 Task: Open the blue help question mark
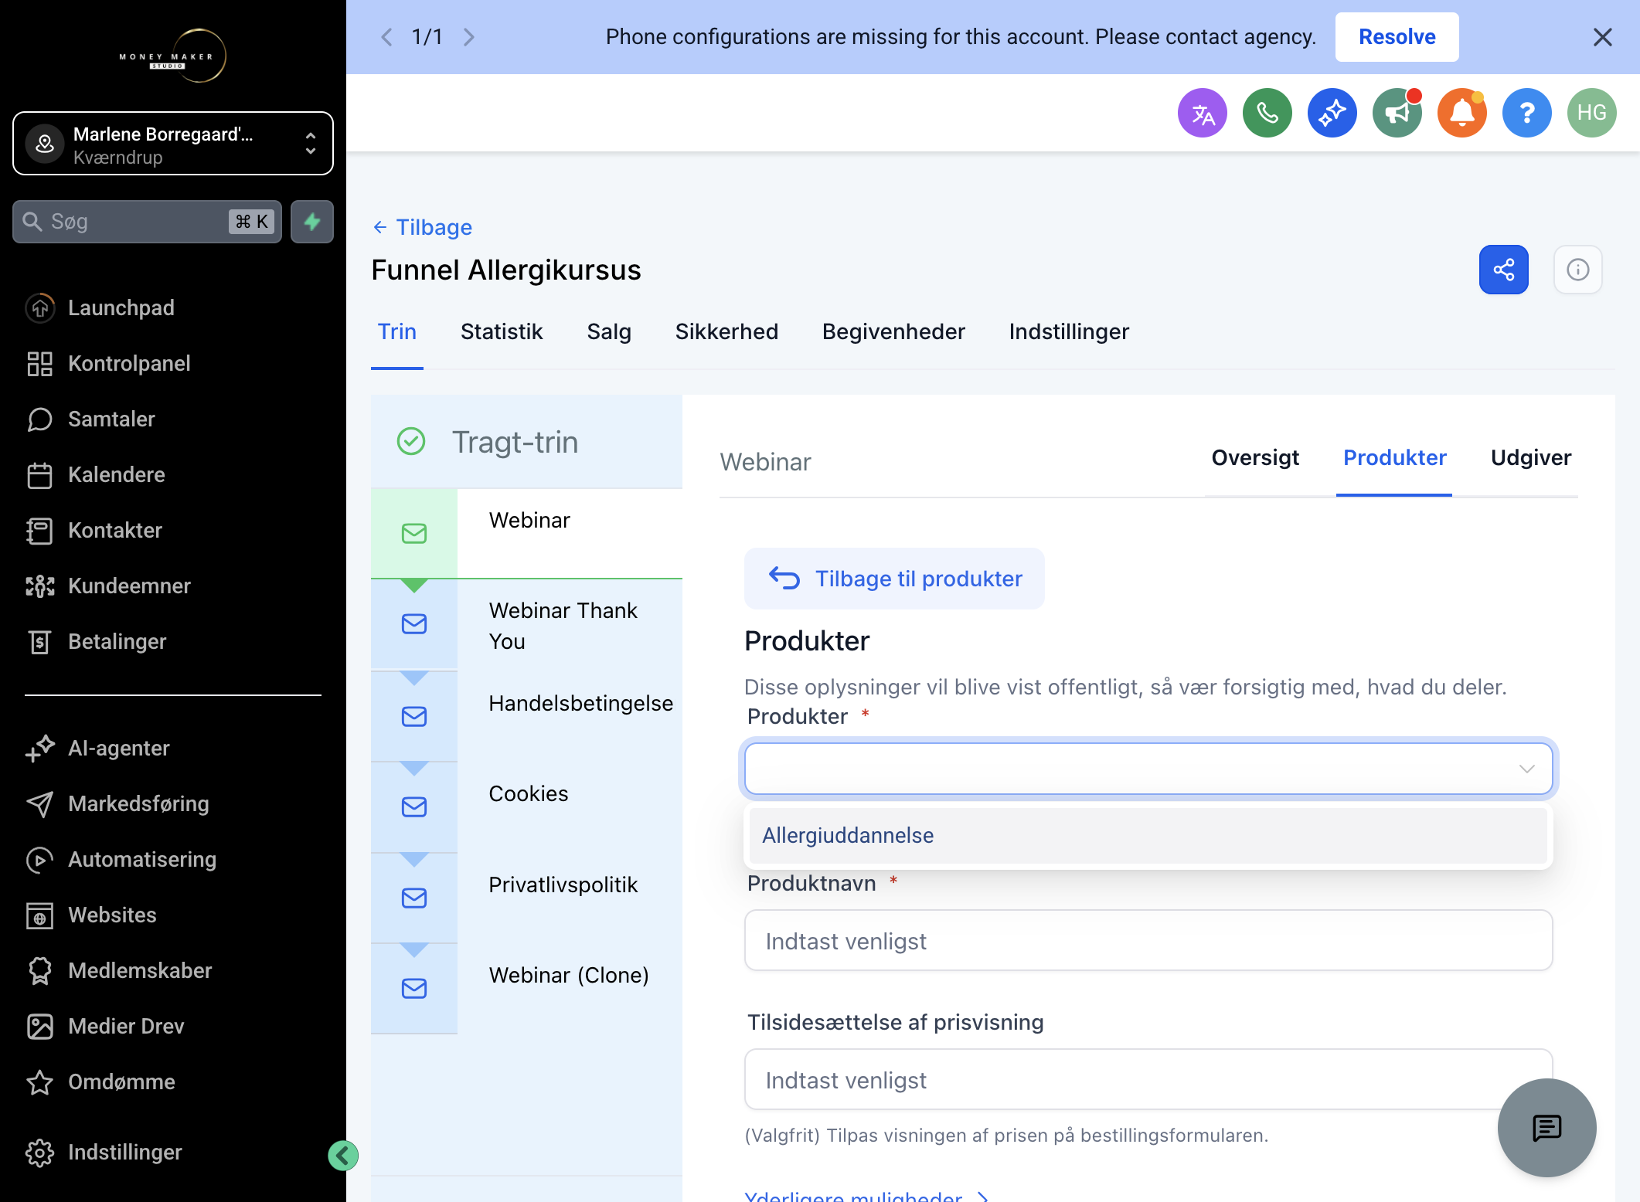[x=1526, y=113]
